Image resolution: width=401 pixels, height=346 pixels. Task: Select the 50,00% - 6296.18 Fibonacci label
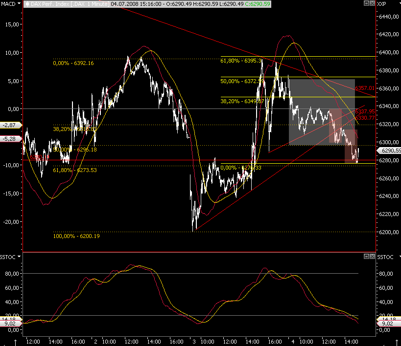point(75,150)
